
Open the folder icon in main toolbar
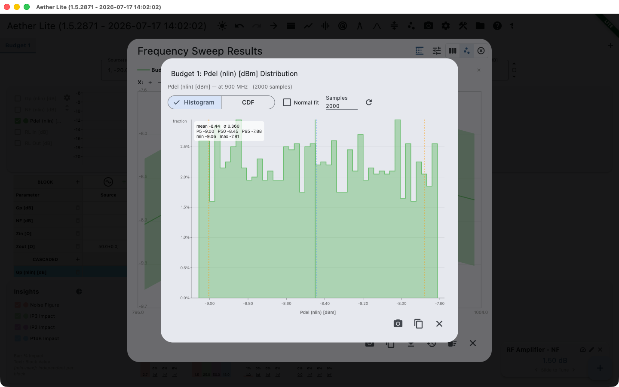coord(480,26)
